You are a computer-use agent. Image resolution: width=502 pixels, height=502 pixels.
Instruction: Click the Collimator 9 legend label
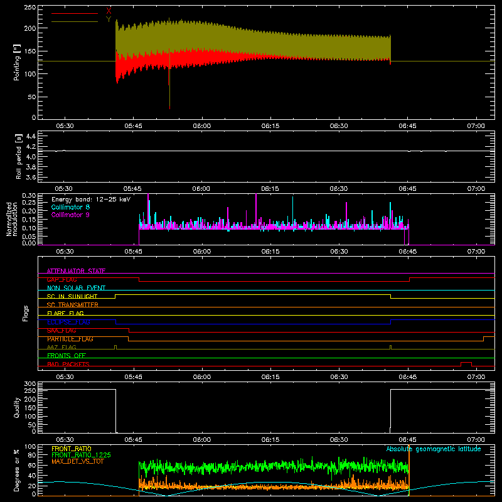pos(70,215)
